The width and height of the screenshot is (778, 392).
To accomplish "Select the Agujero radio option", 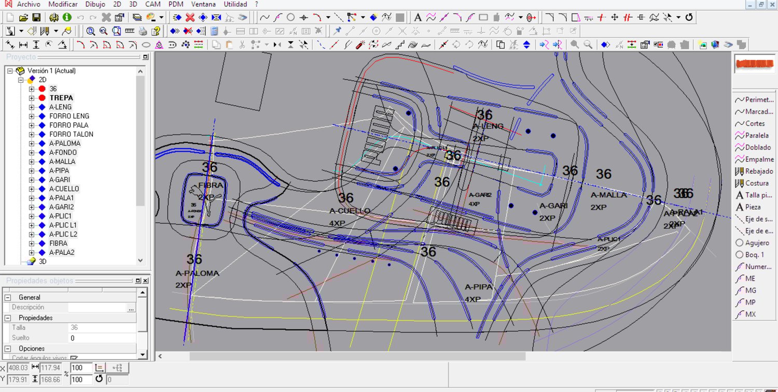I will point(740,243).
